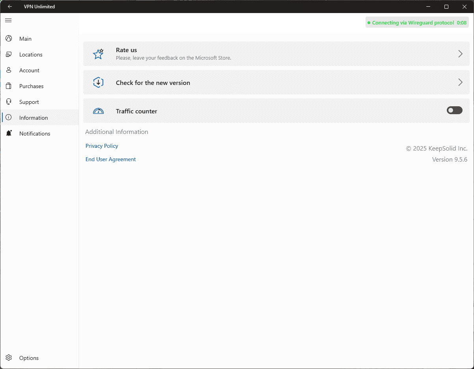Open the Privacy Policy link
Image resolution: width=474 pixels, height=369 pixels.
(x=102, y=146)
